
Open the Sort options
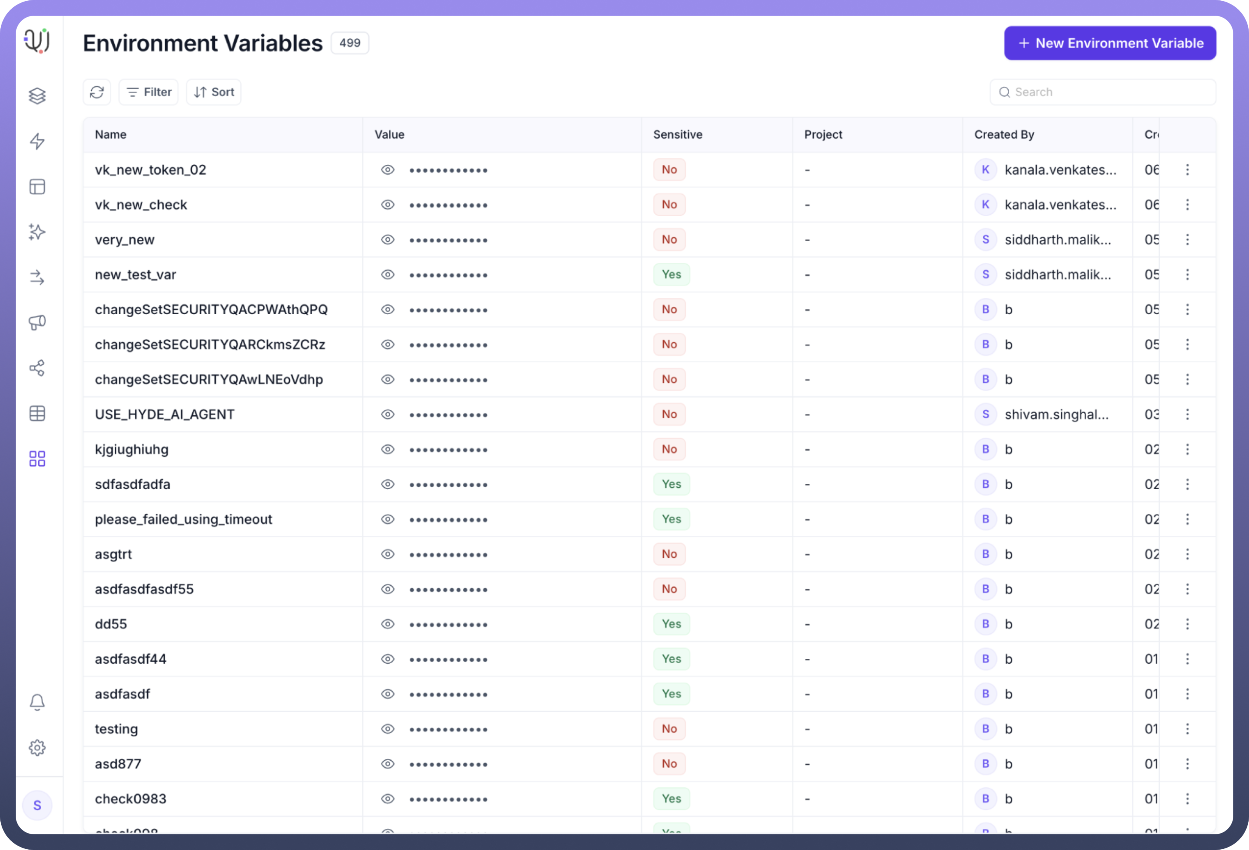214,92
